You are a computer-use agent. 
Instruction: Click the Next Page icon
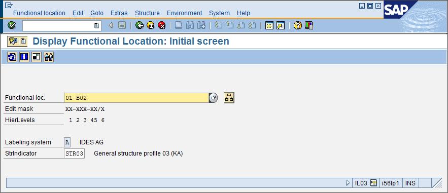click(241, 26)
